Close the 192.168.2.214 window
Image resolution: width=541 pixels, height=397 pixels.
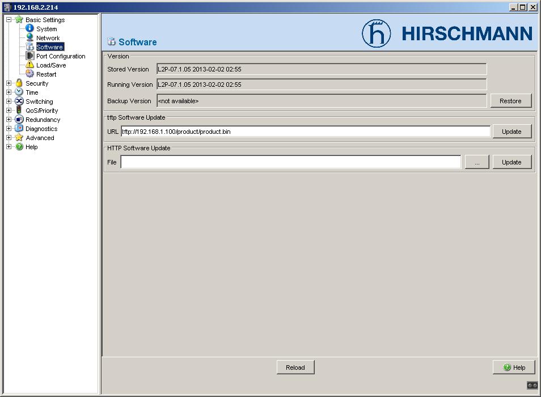(532, 7)
